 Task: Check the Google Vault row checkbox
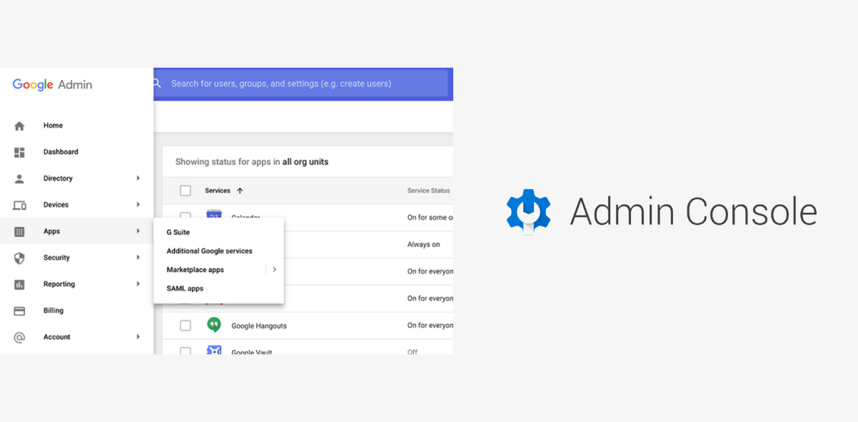pos(186,351)
